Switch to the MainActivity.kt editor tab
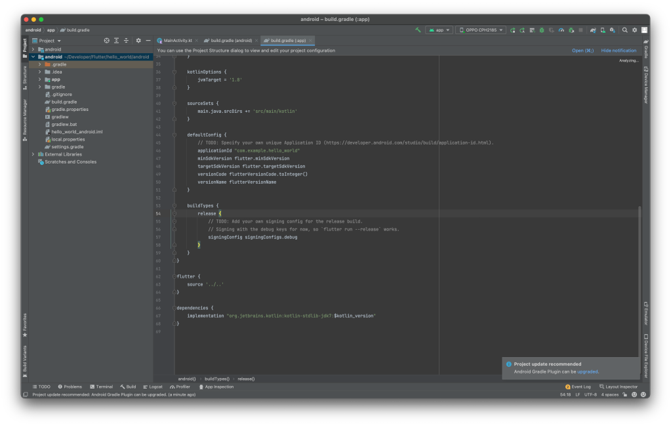This screenshot has height=426, width=671. [x=176, y=40]
